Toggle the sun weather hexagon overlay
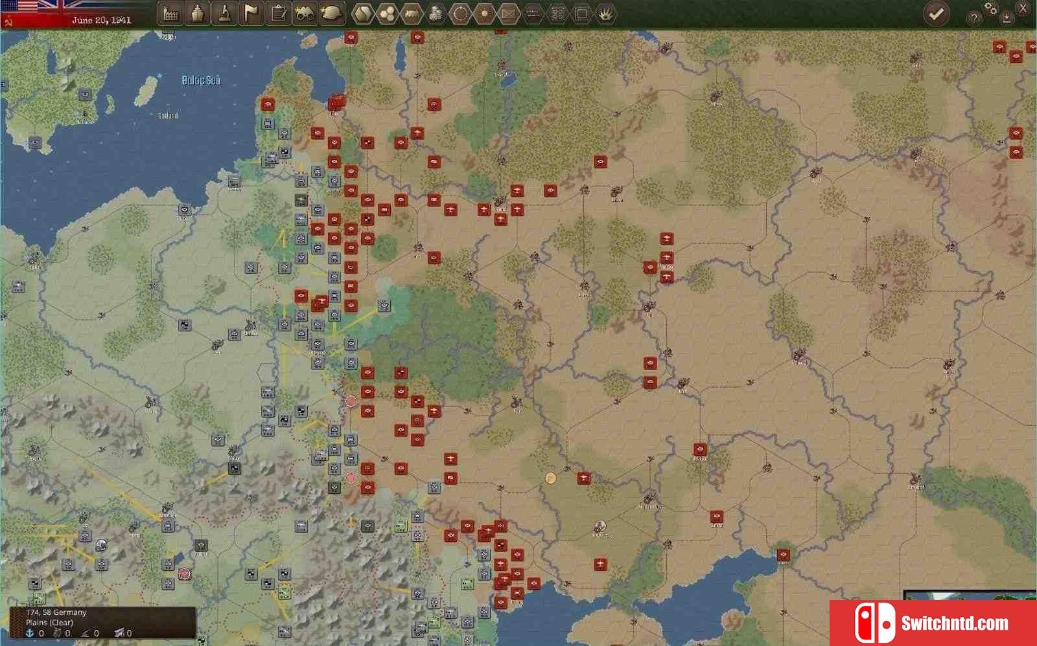This screenshot has height=646, width=1037. click(484, 14)
